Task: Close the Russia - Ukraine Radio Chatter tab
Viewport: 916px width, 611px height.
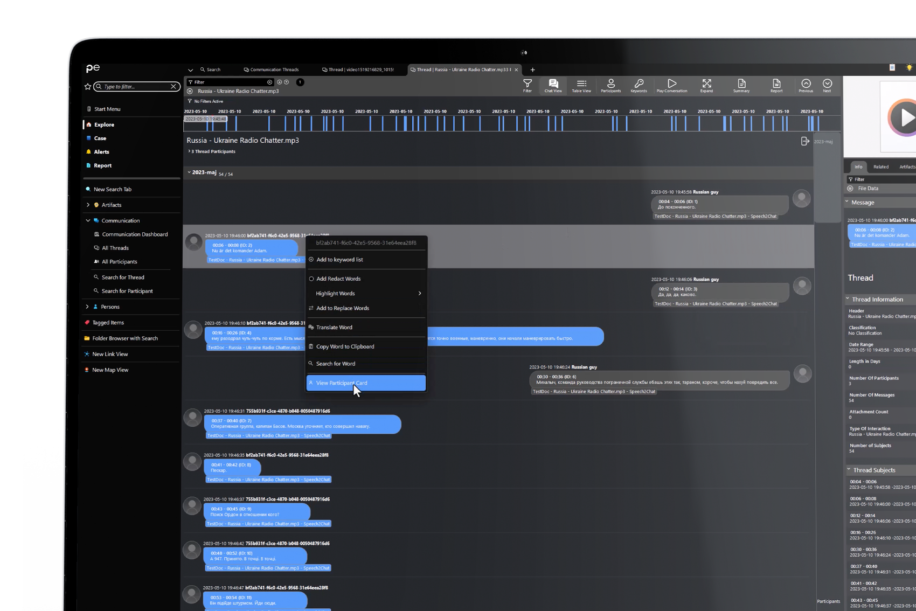Action: point(516,70)
